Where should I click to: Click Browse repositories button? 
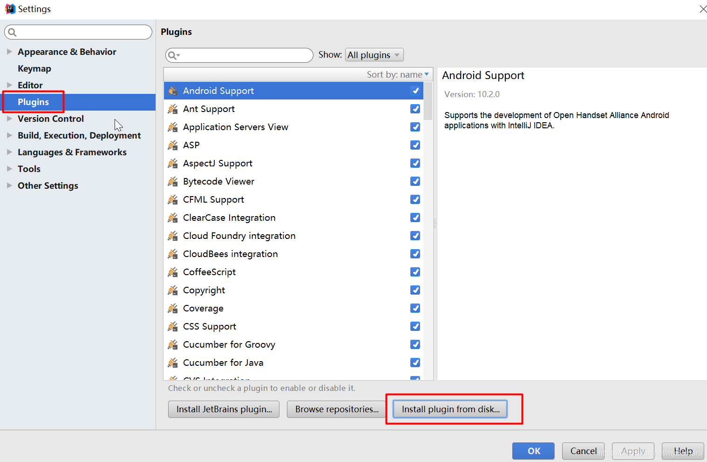point(336,409)
